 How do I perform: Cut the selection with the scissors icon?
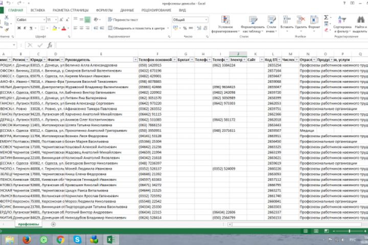(x=6, y=17)
